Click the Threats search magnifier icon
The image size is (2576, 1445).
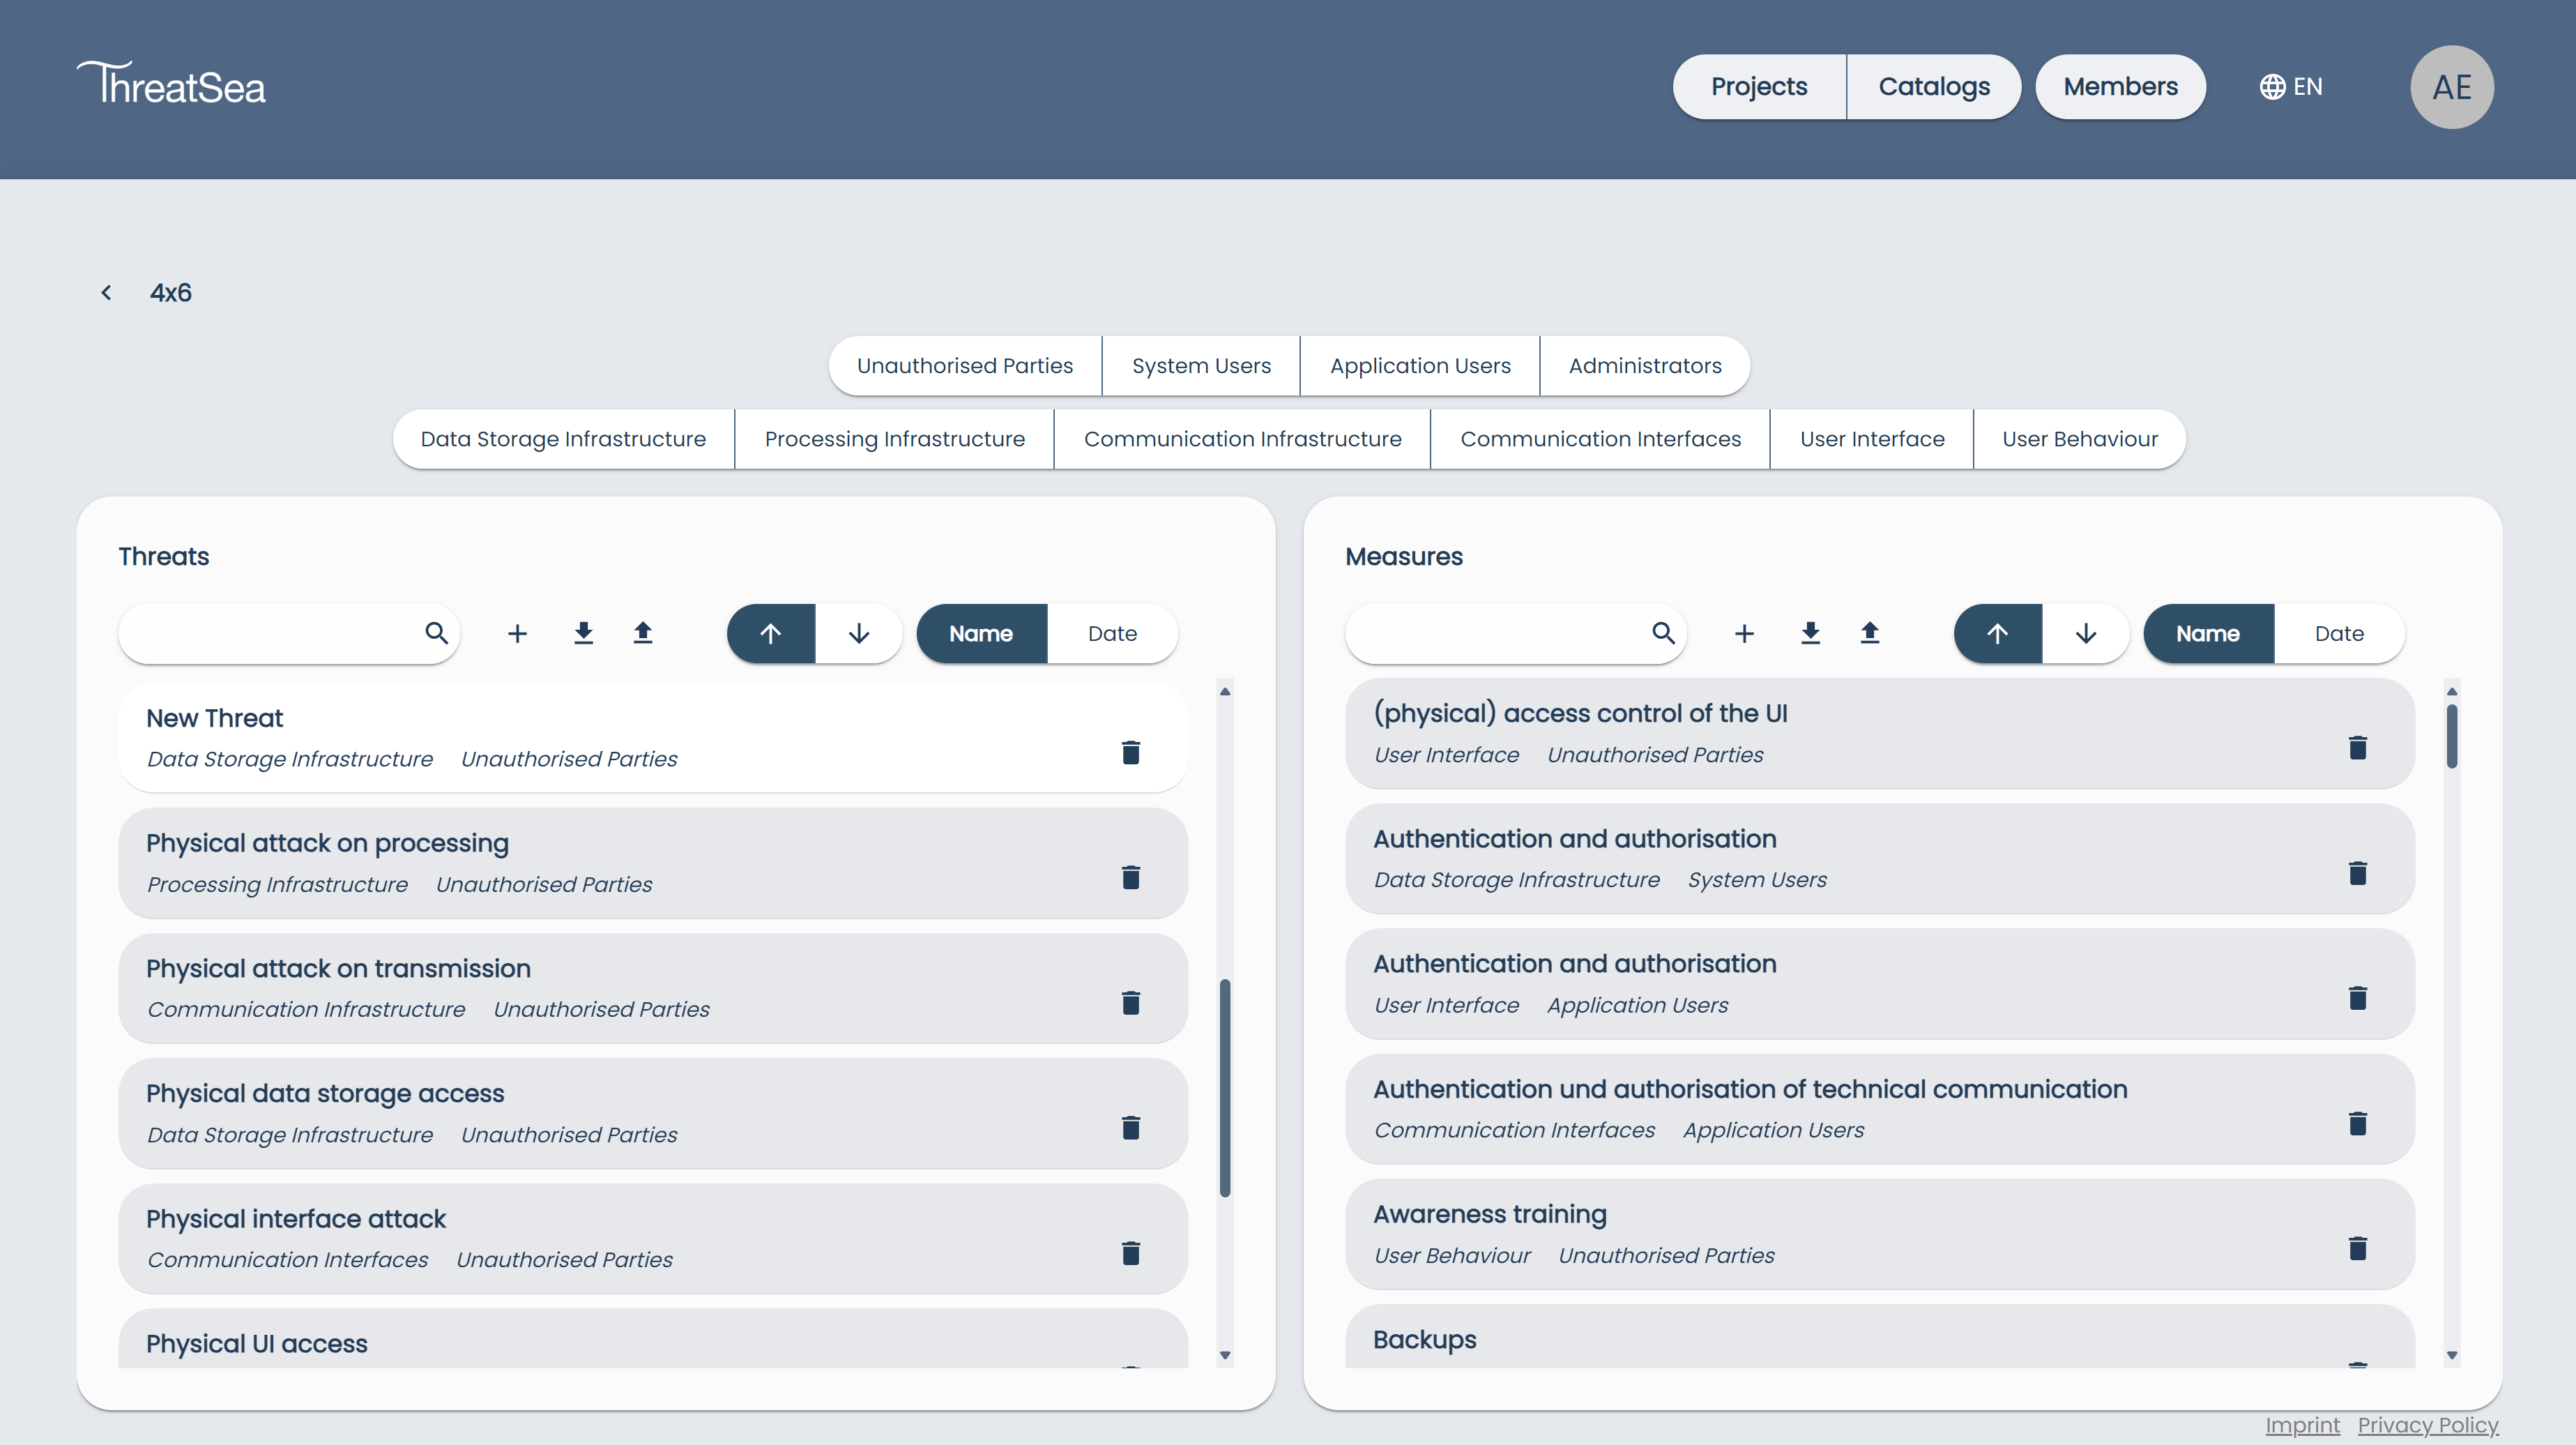[436, 633]
